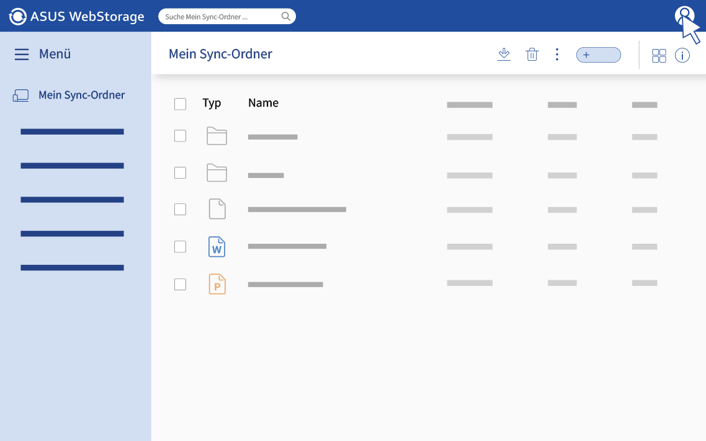This screenshot has width=706, height=441.
Task: Click the PowerPoint file icon
Action: pos(217,285)
